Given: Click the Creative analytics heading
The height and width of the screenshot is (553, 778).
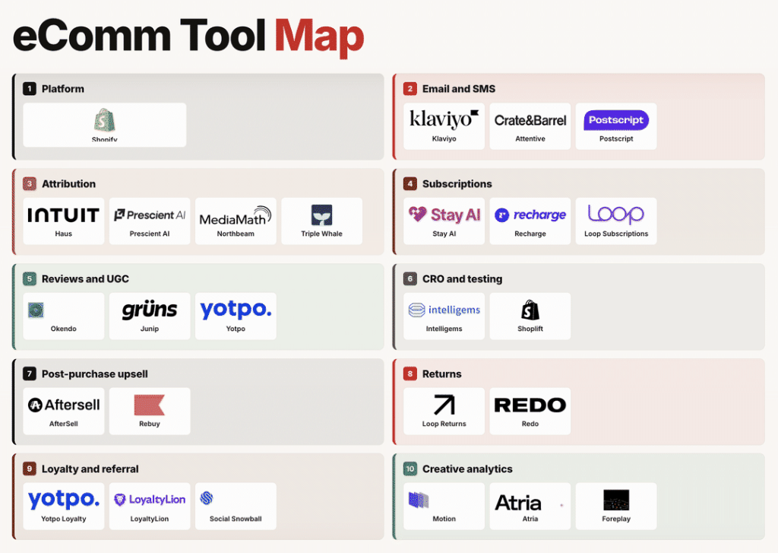Looking at the screenshot, I should (x=467, y=469).
